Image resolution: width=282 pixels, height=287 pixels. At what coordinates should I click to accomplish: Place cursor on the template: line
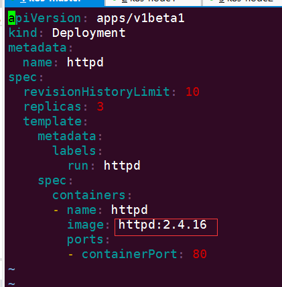click(56, 121)
